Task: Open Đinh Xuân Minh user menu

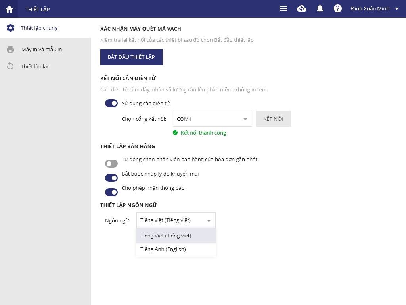Action: click(375, 9)
